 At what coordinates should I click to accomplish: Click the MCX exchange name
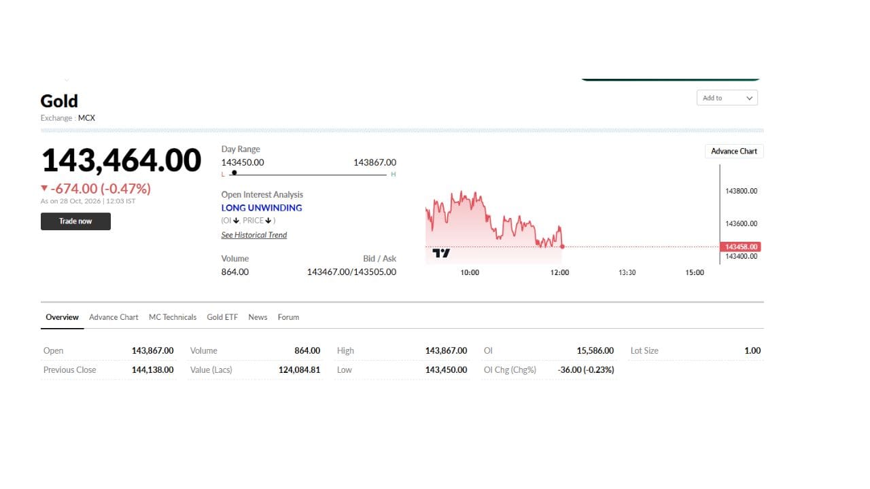pyautogui.click(x=86, y=118)
